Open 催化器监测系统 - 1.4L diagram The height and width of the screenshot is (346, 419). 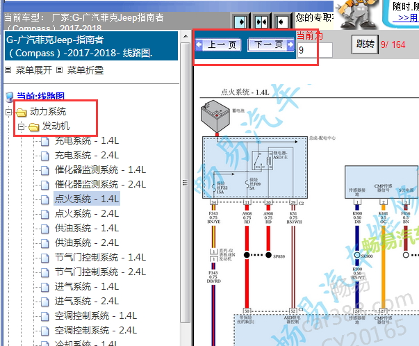[x=101, y=170]
